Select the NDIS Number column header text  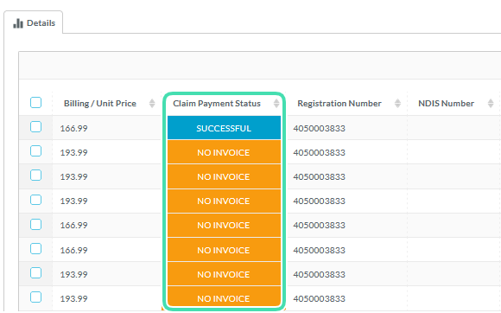[446, 104]
